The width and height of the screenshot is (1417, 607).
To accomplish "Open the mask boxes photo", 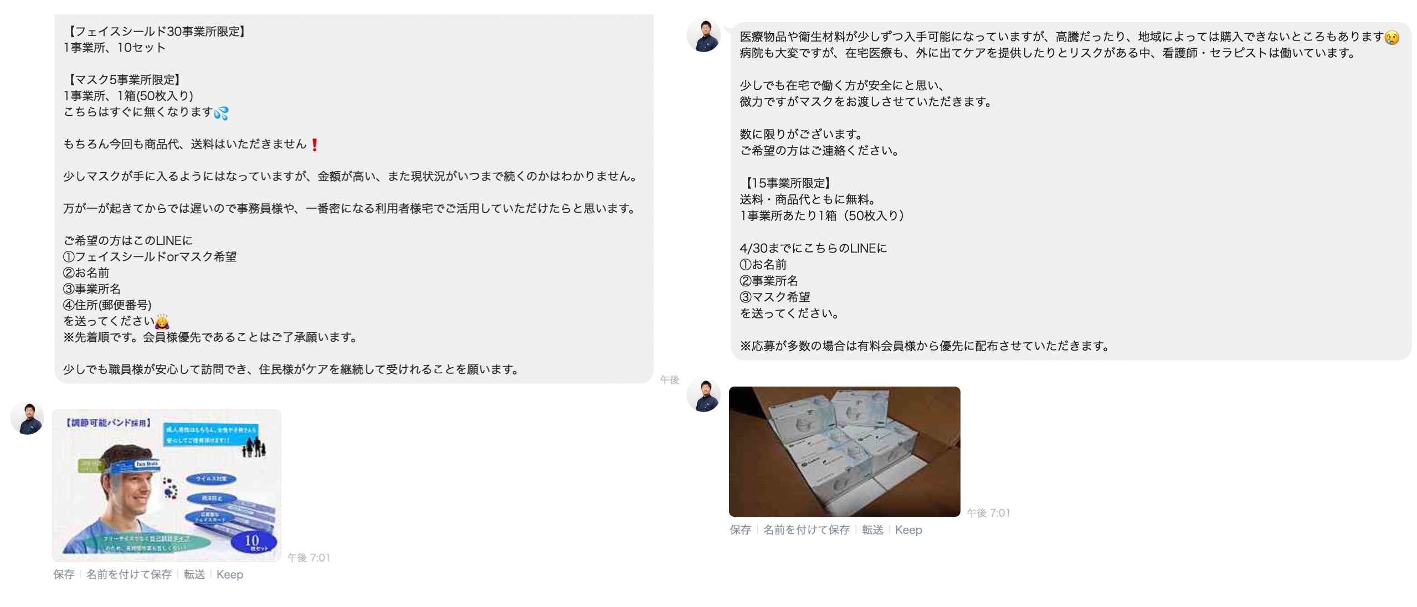I will 844,451.
